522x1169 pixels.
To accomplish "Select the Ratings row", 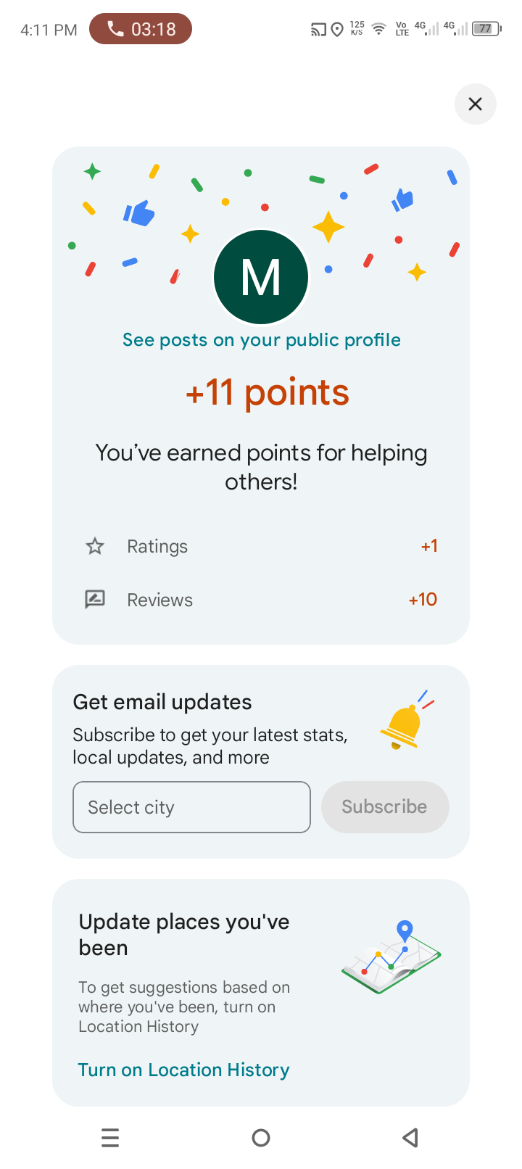I will [x=261, y=546].
